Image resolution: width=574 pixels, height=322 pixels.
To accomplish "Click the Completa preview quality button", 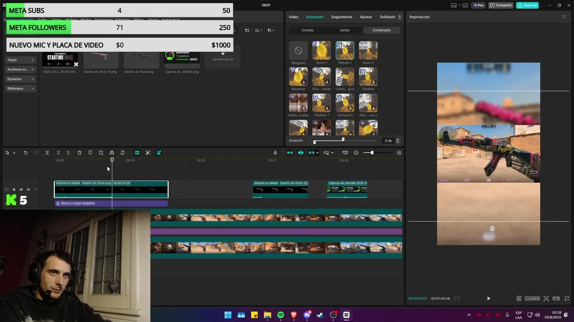I will pyautogui.click(x=532, y=298).
